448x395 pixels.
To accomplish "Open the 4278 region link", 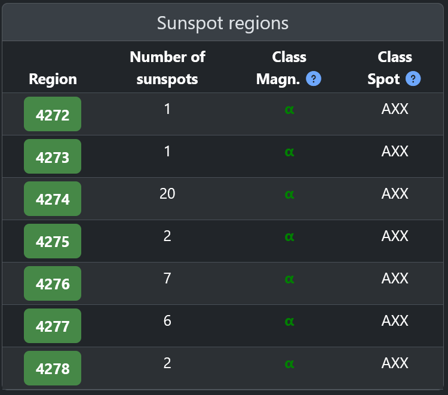I will 53,369.
